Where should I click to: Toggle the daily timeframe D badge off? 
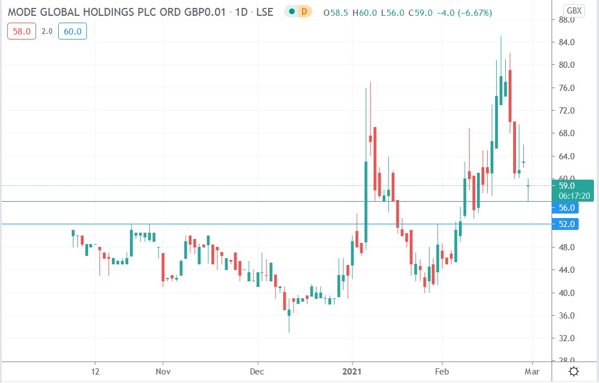click(303, 11)
